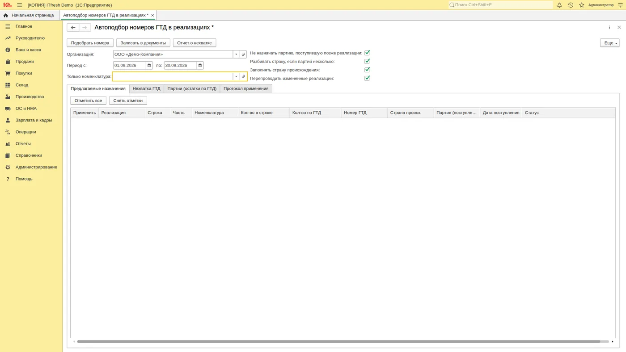Open calendar for period start date
The image size is (626, 352).
[x=149, y=65]
